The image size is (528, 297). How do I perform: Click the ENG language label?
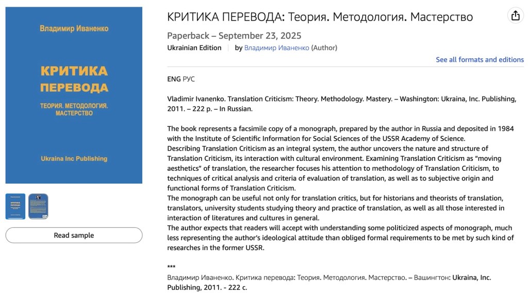[x=174, y=79]
